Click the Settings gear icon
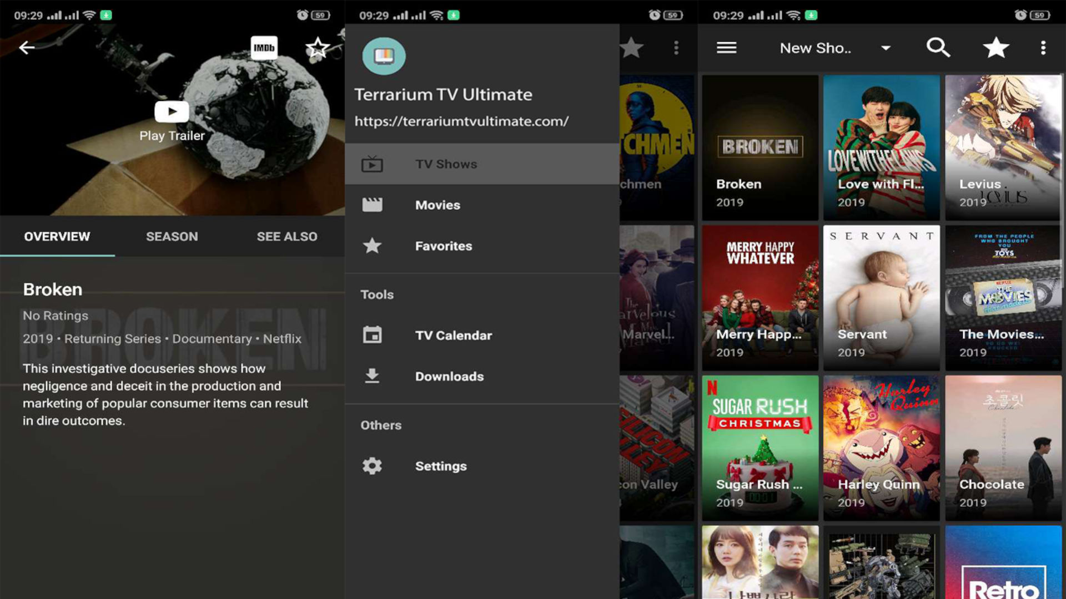 click(372, 466)
